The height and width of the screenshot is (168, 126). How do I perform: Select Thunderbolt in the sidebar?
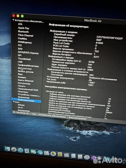point(24,59)
